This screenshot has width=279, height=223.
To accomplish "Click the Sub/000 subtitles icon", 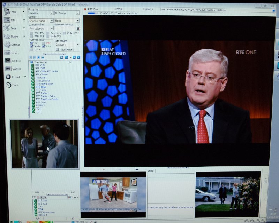I will (8, 69).
